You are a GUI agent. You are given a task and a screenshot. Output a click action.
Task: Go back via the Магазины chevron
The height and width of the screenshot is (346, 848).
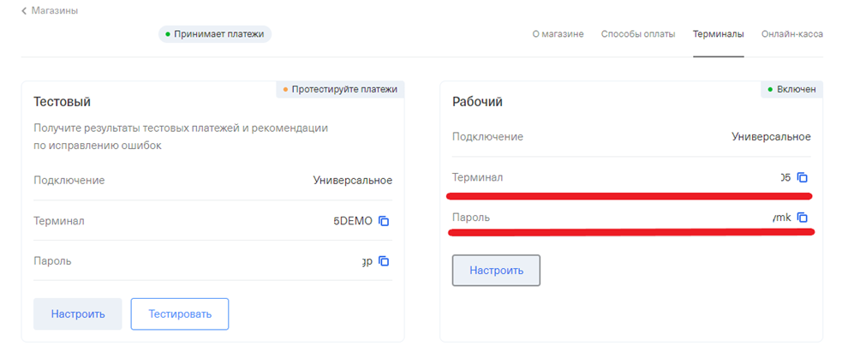click(x=24, y=11)
